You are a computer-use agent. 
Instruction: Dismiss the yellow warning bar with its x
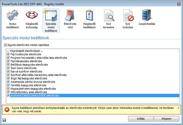(178, 108)
